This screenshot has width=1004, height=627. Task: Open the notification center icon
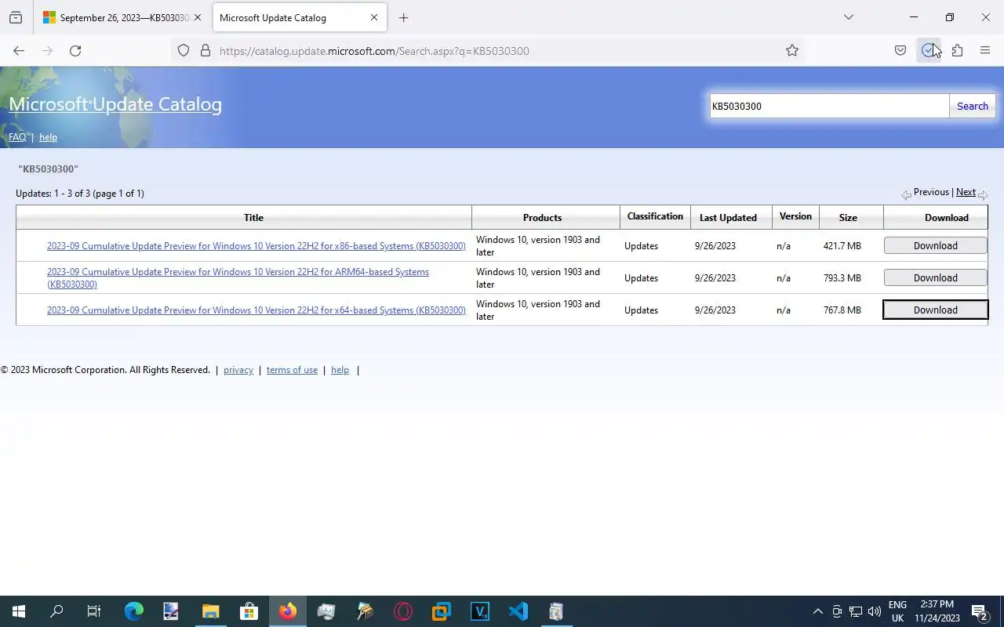(x=979, y=611)
